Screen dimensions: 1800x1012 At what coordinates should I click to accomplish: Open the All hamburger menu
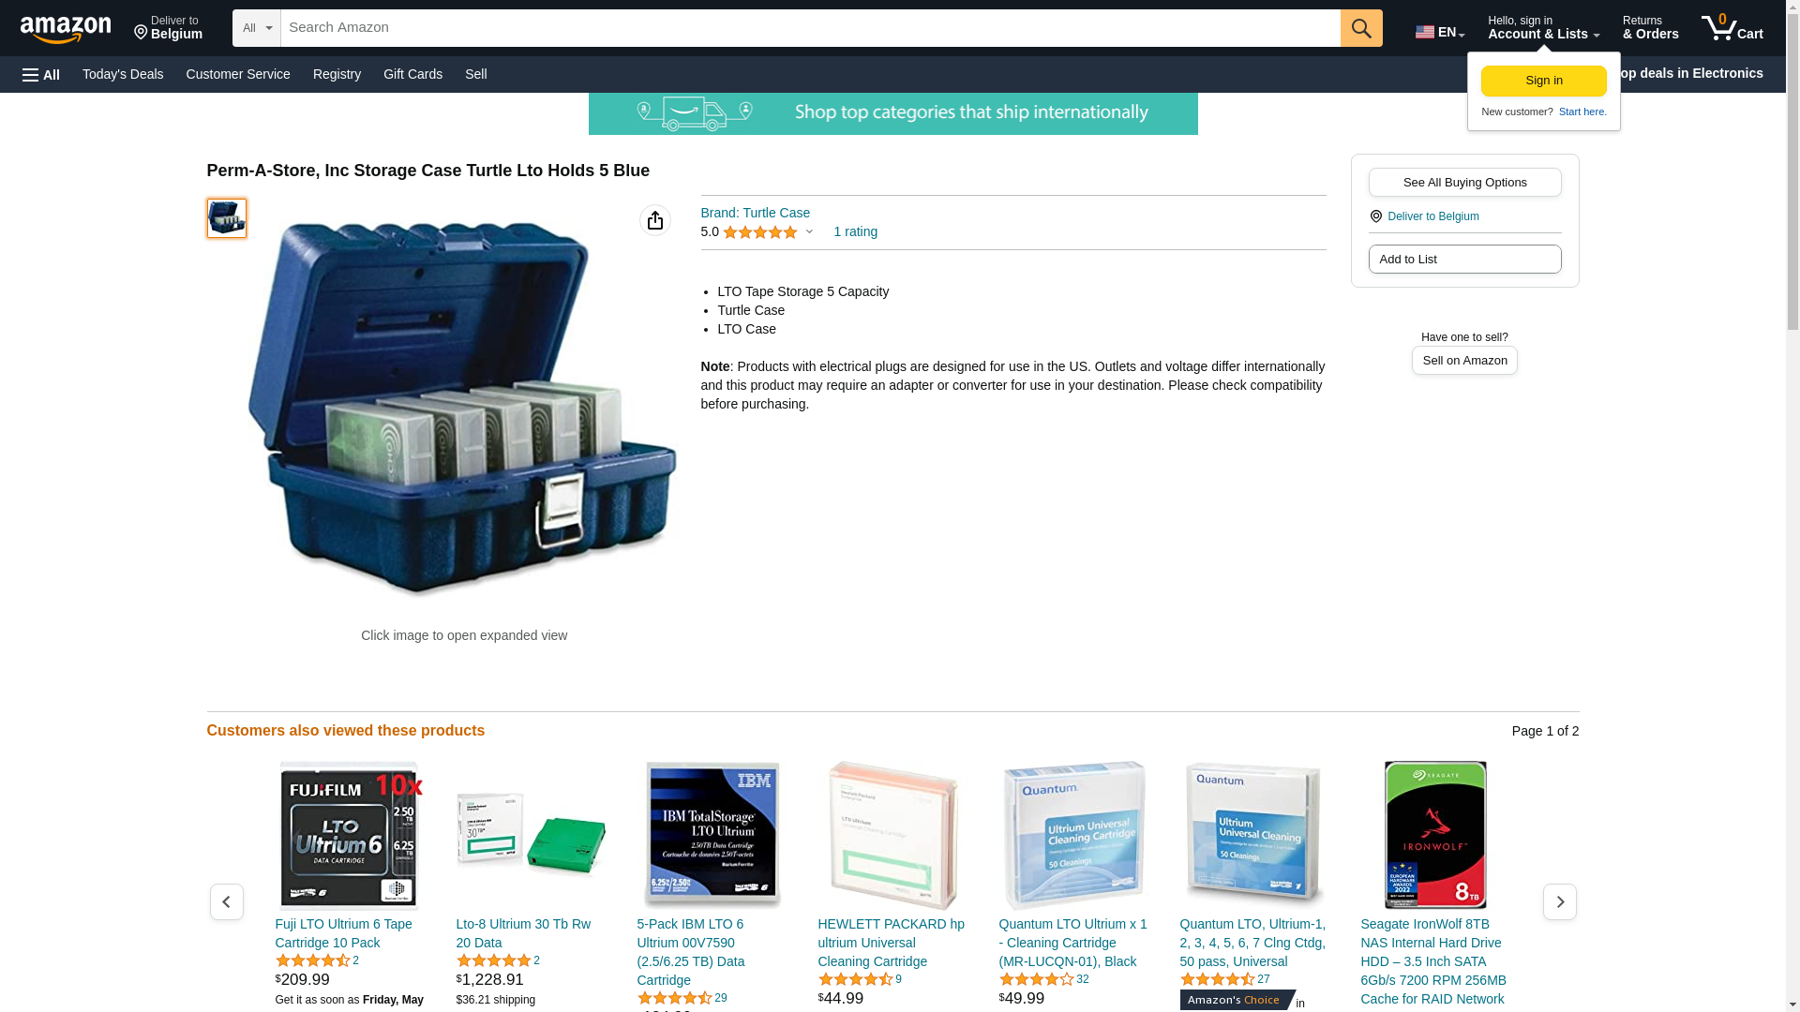[41, 74]
